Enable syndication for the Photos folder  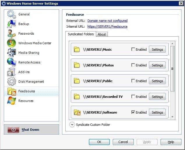pos(133,65)
